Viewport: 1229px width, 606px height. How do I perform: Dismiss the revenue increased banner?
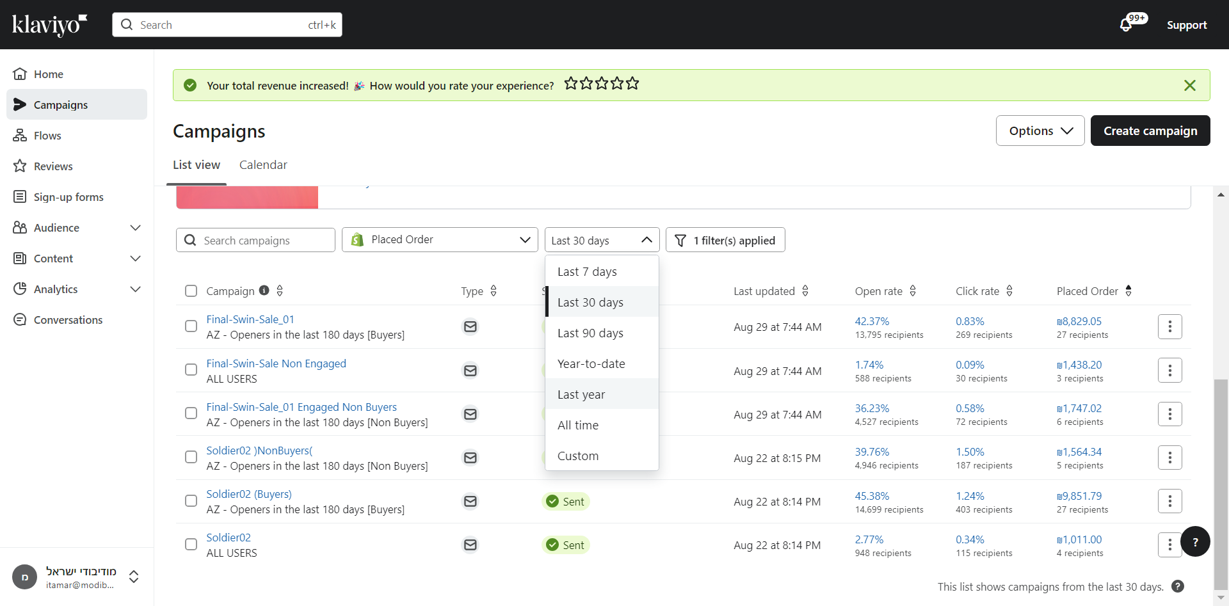pyautogui.click(x=1189, y=85)
